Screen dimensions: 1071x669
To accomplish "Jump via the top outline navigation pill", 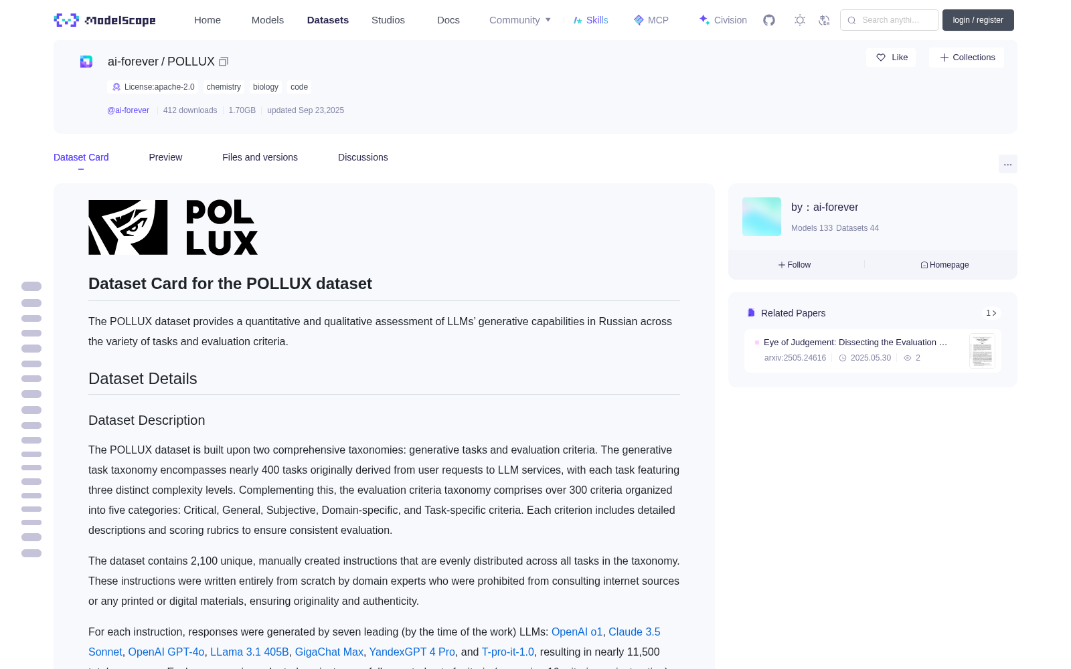I will point(31,286).
